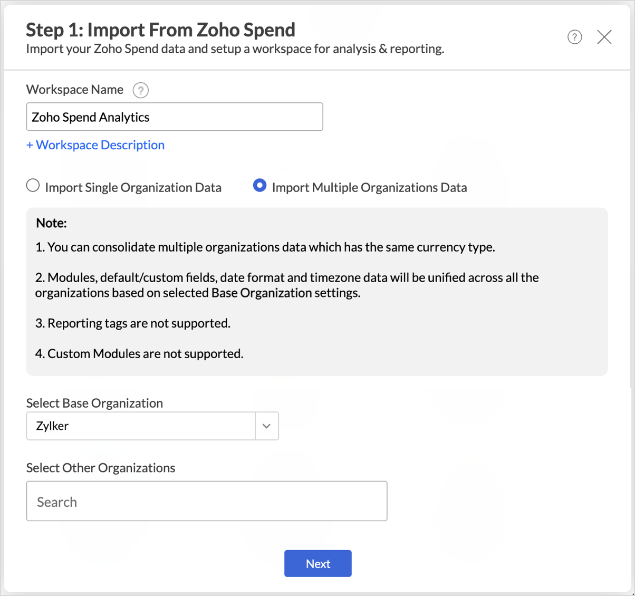Click the note about Custom Modules not supported

pyautogui.click(x=139, y=354)
